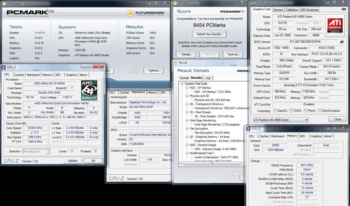
Task: Click the GPU-Z title bar icon
Action: pos(252,3)
